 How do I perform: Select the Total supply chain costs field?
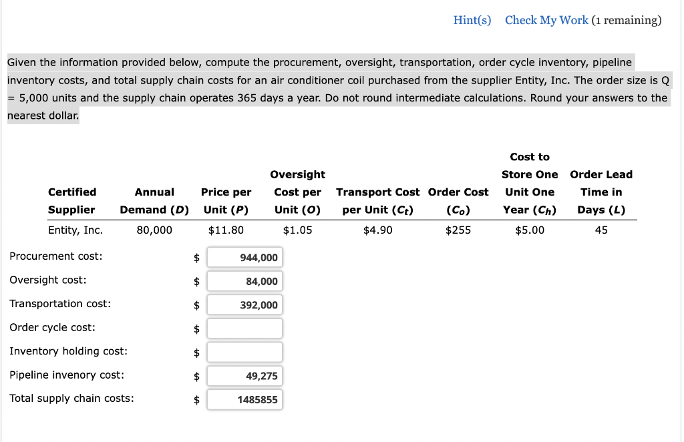point(244,399)
